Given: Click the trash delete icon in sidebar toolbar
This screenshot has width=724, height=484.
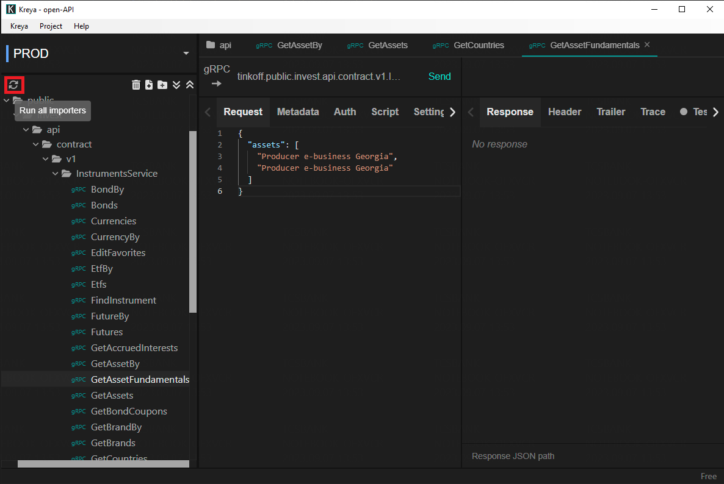Looking at the screenshot, I should [x=136, y=85].
